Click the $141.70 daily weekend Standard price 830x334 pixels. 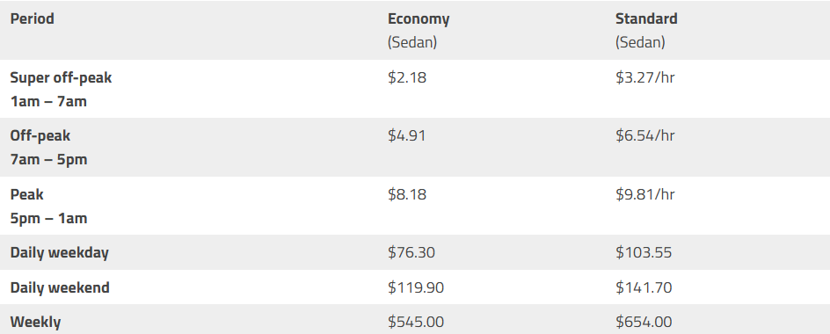coord(643,287)
